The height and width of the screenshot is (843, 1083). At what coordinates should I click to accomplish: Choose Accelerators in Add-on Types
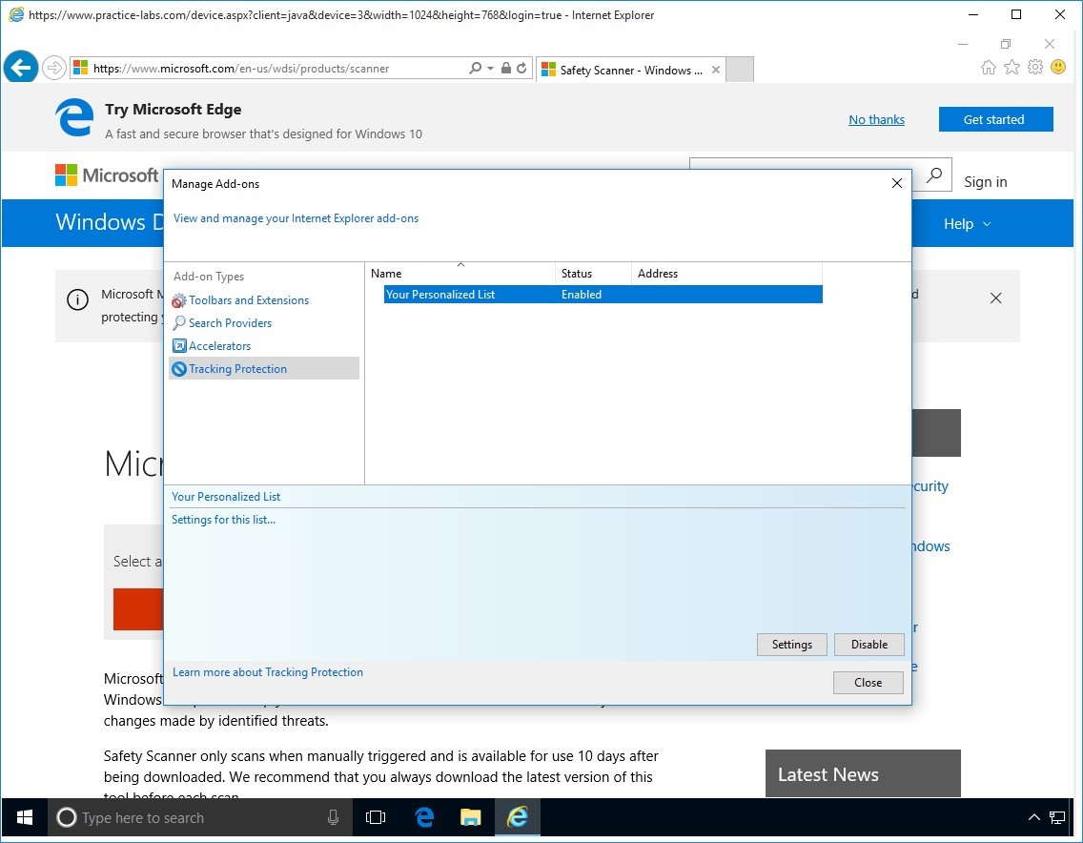219,346
